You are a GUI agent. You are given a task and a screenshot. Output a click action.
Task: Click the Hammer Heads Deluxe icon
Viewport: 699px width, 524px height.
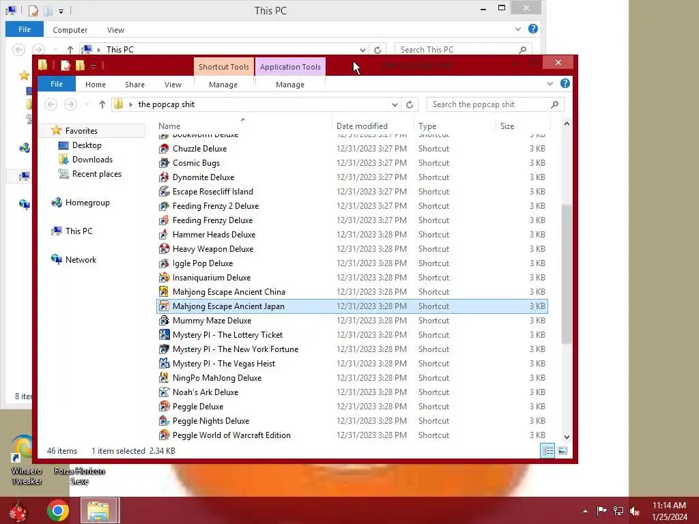(x=164, y=235)
